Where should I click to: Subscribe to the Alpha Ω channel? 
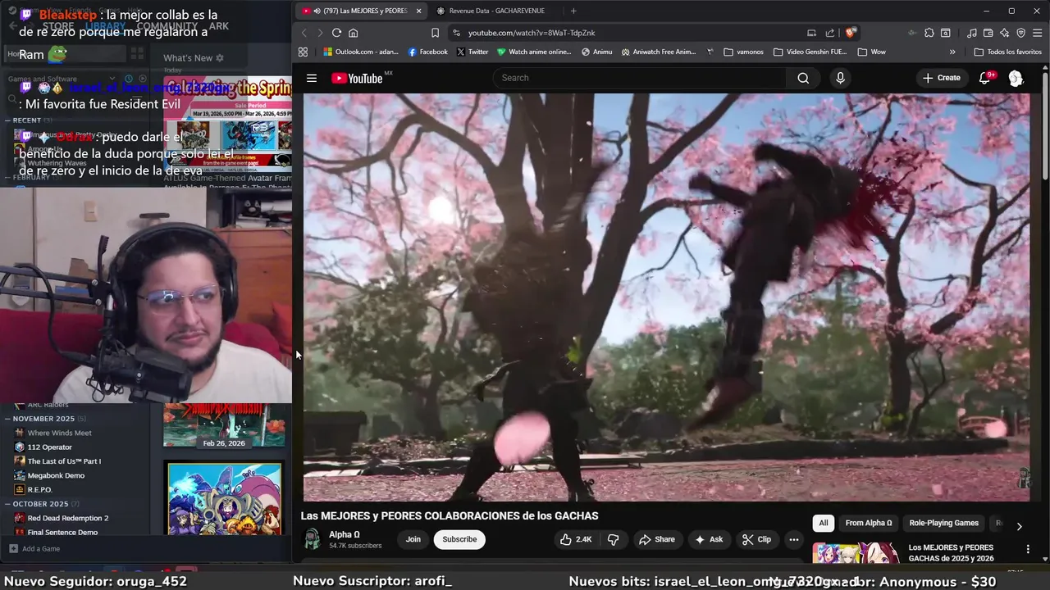pos(459,539)
